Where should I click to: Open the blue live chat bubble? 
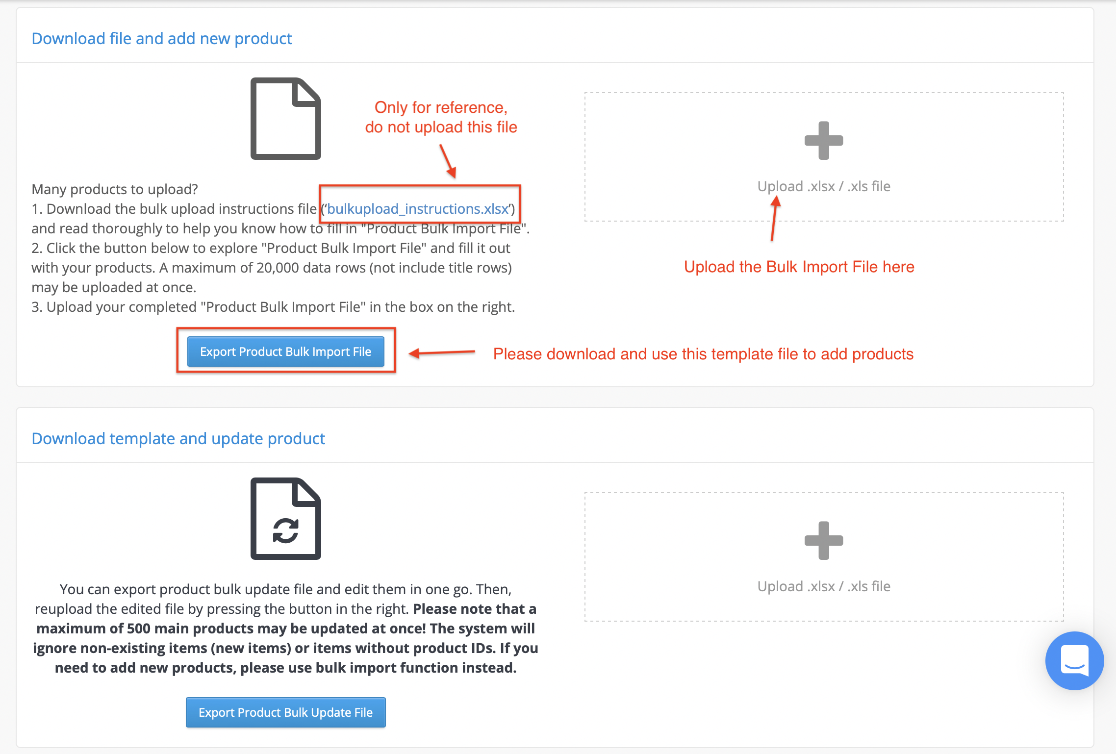1074,660
